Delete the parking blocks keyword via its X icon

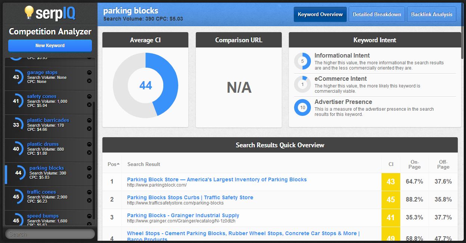[x=89, y=176]
